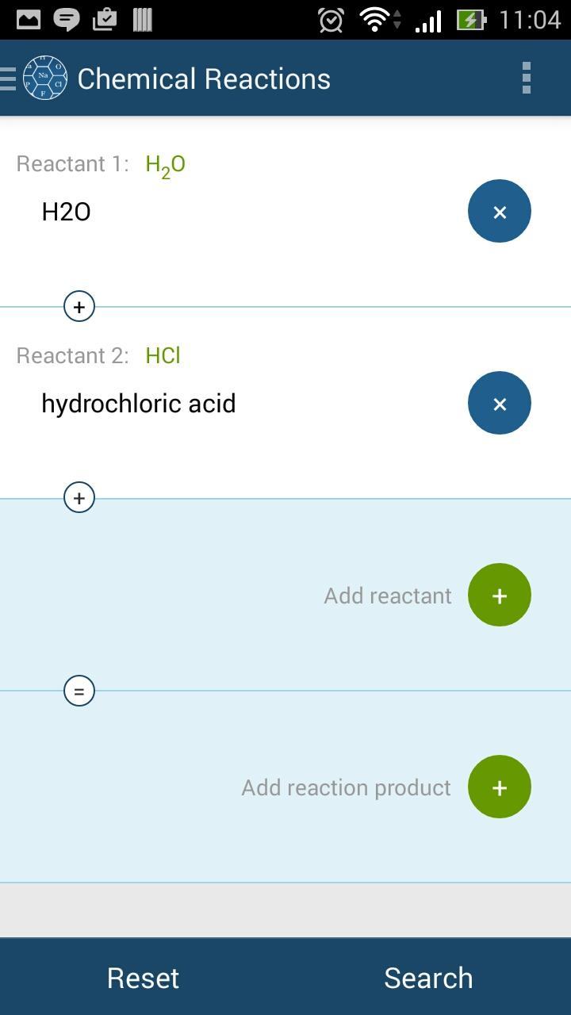Click the Add reaction product text label
The height and width of the screenshot is (1015, 571).
pyautogui.click(x=346, y=787)
